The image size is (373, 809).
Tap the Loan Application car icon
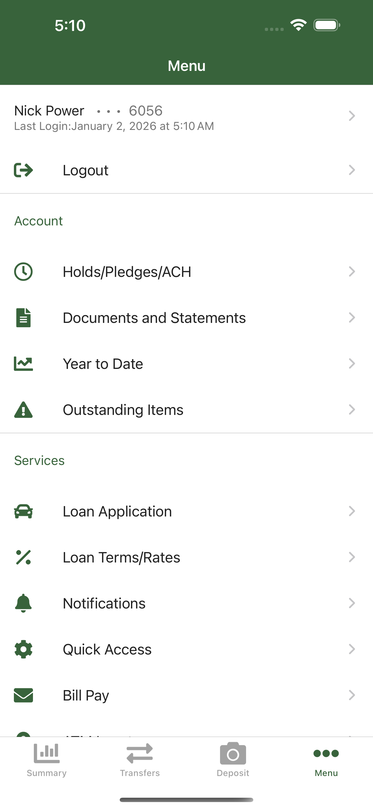[23, 511]
